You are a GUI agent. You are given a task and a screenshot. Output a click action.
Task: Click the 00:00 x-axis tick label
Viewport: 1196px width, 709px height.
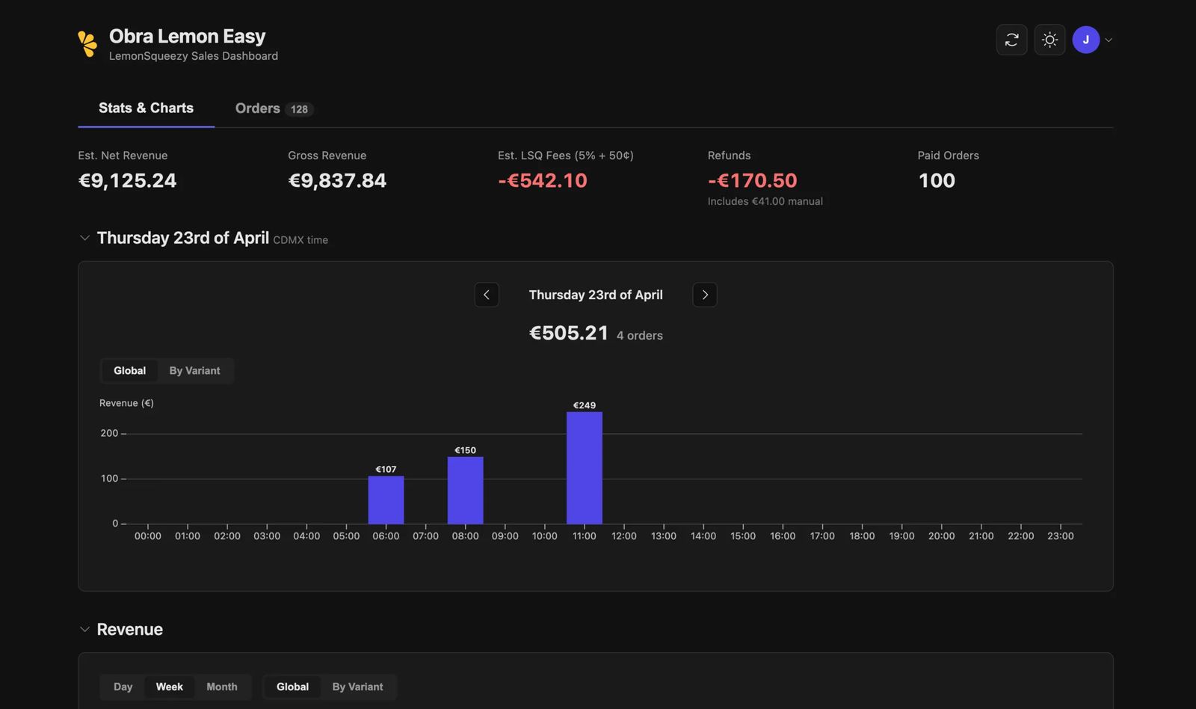coord(148,536)
